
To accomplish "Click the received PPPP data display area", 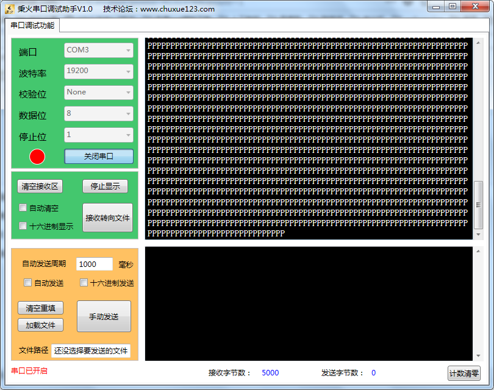I will 309,139.
